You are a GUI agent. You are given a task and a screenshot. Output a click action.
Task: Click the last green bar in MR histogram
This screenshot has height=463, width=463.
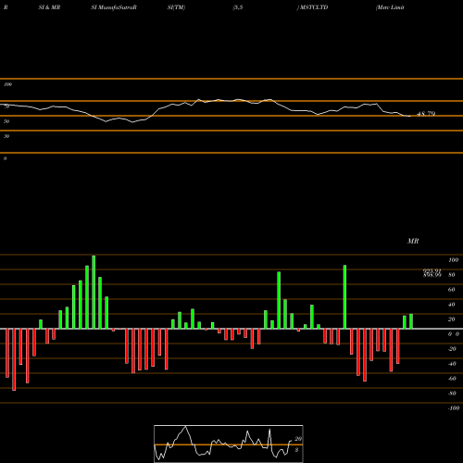click(411, 321)
